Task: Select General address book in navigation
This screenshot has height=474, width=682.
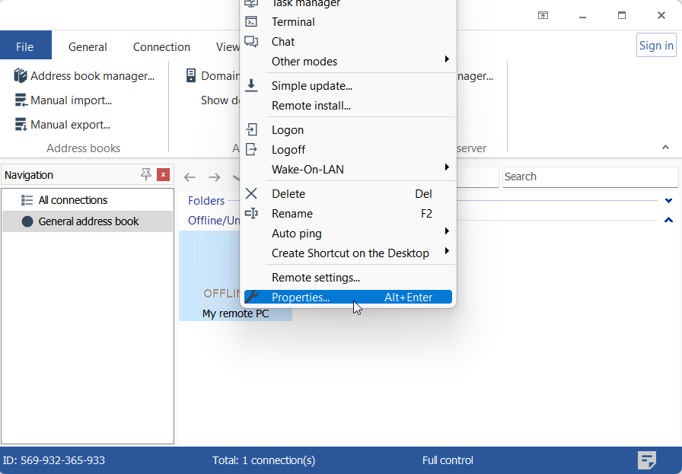Action: (x=88, y=221)
